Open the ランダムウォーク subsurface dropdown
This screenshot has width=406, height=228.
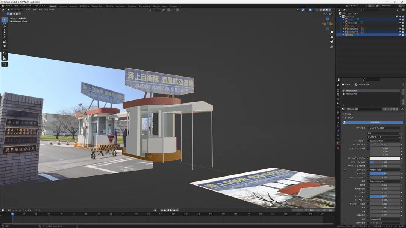(x=383, y=137)
